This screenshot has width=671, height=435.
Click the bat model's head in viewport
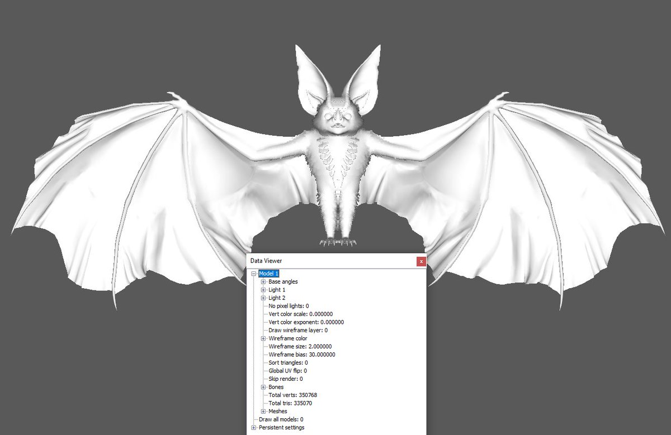[337, 118]
